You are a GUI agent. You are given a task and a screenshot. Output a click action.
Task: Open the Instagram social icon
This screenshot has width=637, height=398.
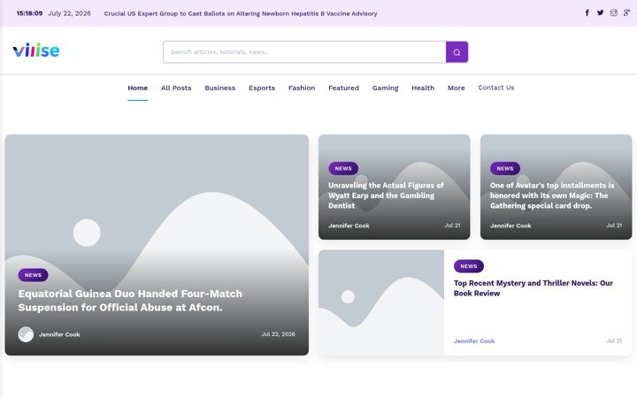pos(613,12)
